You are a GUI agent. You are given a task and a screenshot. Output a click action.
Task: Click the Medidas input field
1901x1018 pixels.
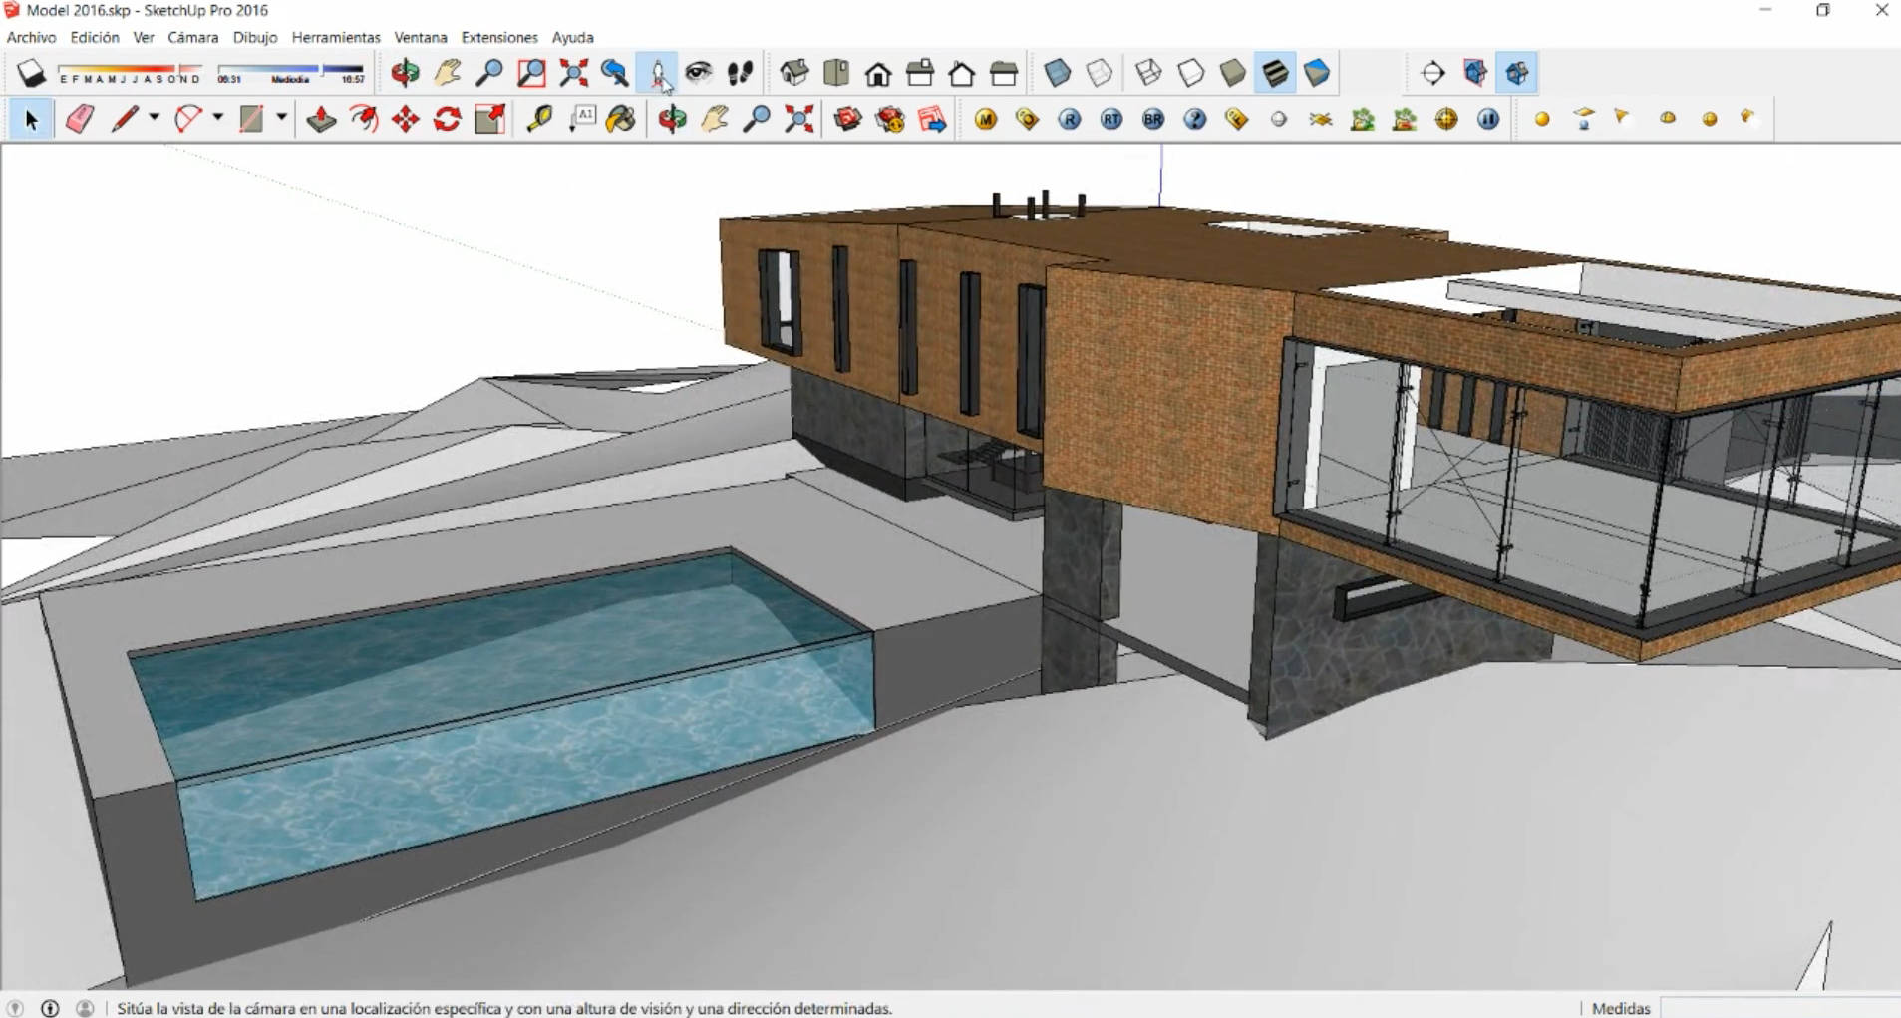point(1778,1008)
